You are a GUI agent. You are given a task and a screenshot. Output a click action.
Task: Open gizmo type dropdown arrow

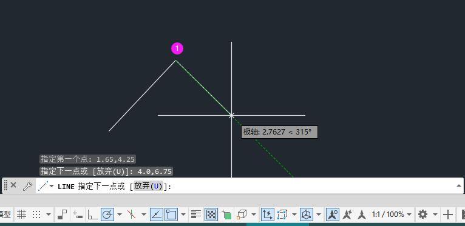pyautogui.click(x=319, y=214)
